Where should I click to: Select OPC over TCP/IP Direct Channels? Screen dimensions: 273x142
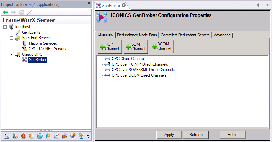click(139, 64)
